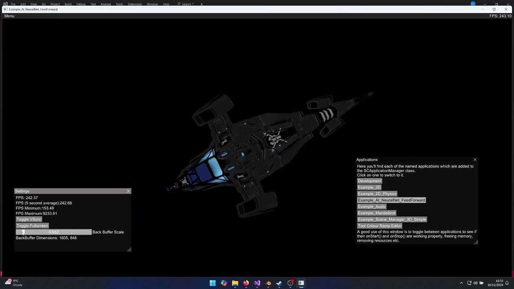Open volume control in the system tray
Image resolution: width=514 pixels, height=289 pixels.
click(475, 283)
